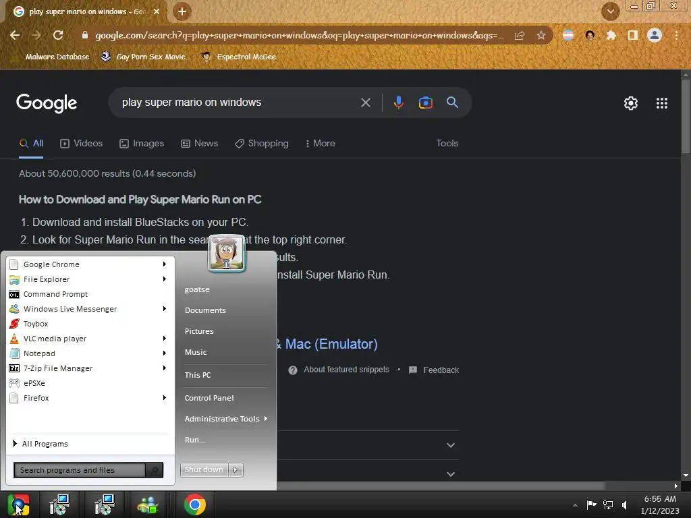Image resolution: width=691 pixels, height=518 pixels.
Task: Click the Google logo
Action: point(47,103)
